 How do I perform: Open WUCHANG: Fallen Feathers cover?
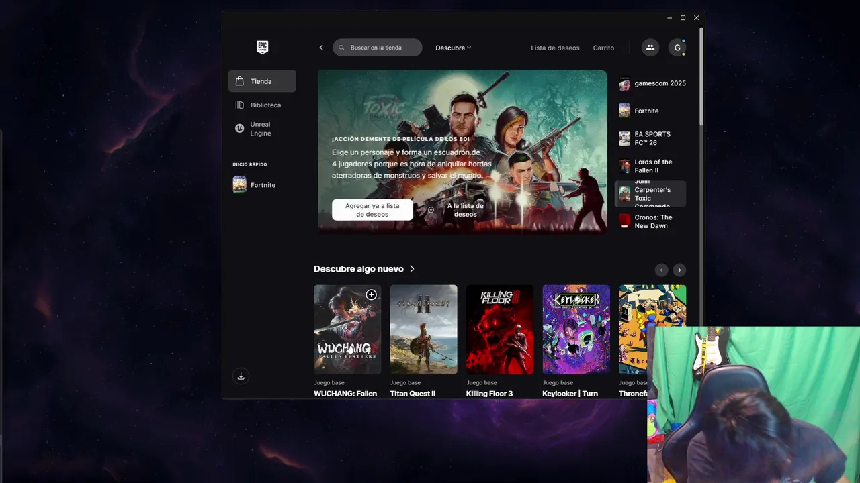point(347,329)
